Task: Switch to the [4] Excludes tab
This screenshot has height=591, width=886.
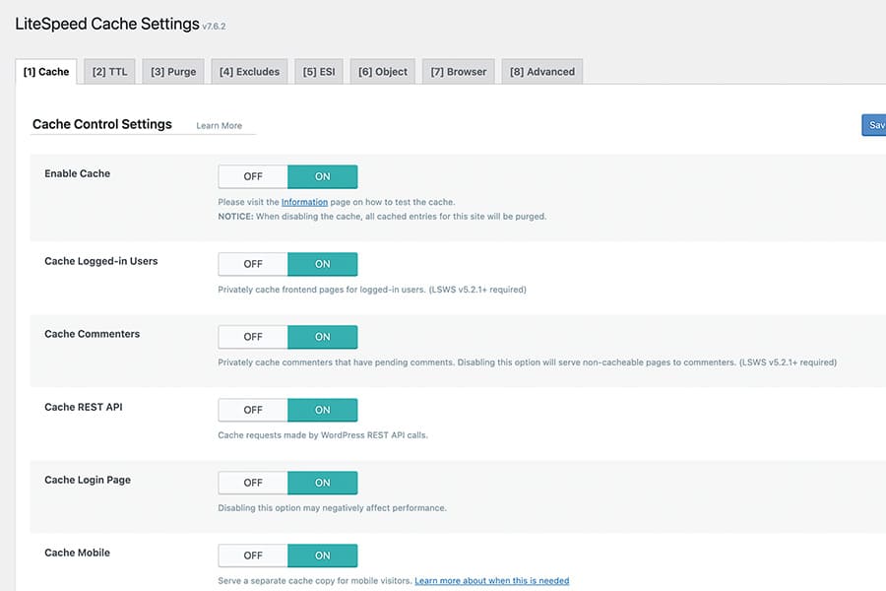Action: [x=249, y=71]
